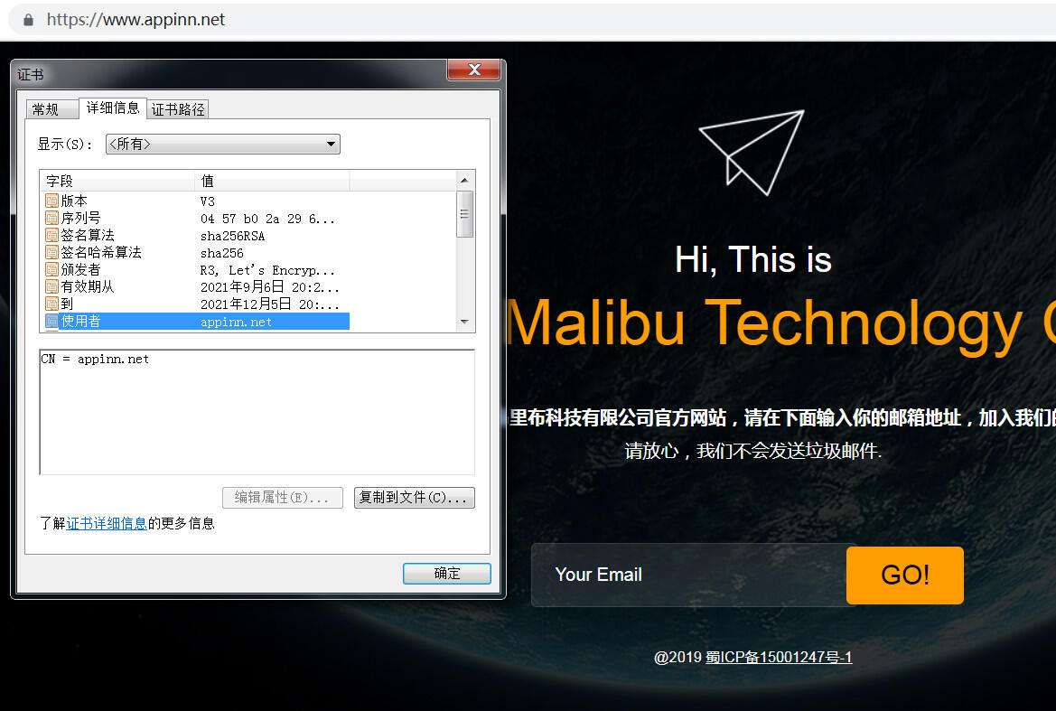Open the 证书详细信息 help link

[107, 523]
